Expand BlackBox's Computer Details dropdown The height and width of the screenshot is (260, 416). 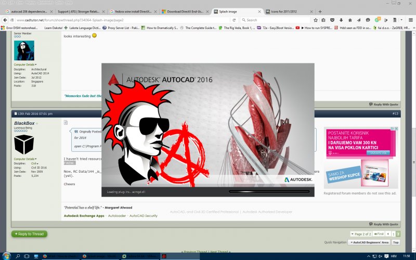[x=25, y=159]
